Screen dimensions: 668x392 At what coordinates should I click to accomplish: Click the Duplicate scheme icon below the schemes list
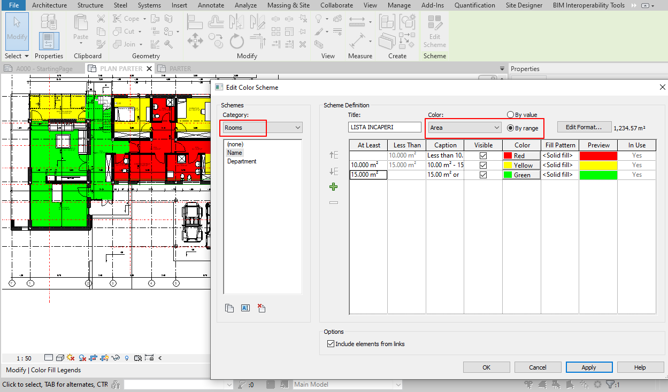229,308
